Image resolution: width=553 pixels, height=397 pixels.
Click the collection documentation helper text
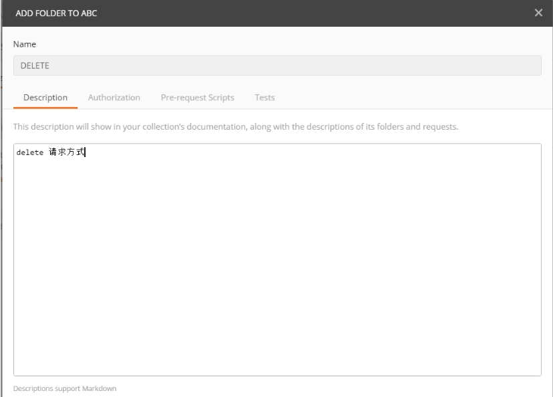pos(235,127)
